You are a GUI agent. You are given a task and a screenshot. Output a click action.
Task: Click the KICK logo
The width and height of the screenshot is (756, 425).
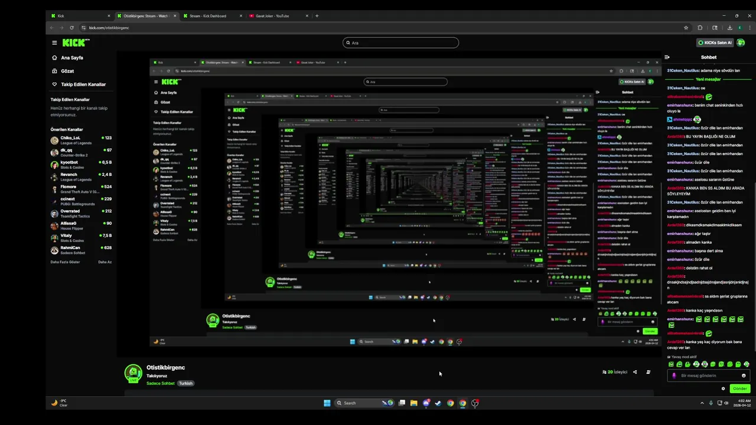coord(76,42)
